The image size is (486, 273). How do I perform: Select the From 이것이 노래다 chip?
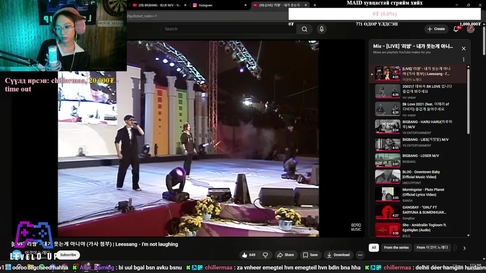click(x=432, y=248)
